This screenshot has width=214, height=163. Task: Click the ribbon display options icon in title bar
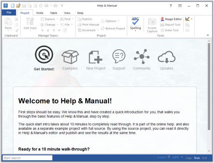point(180,5)
